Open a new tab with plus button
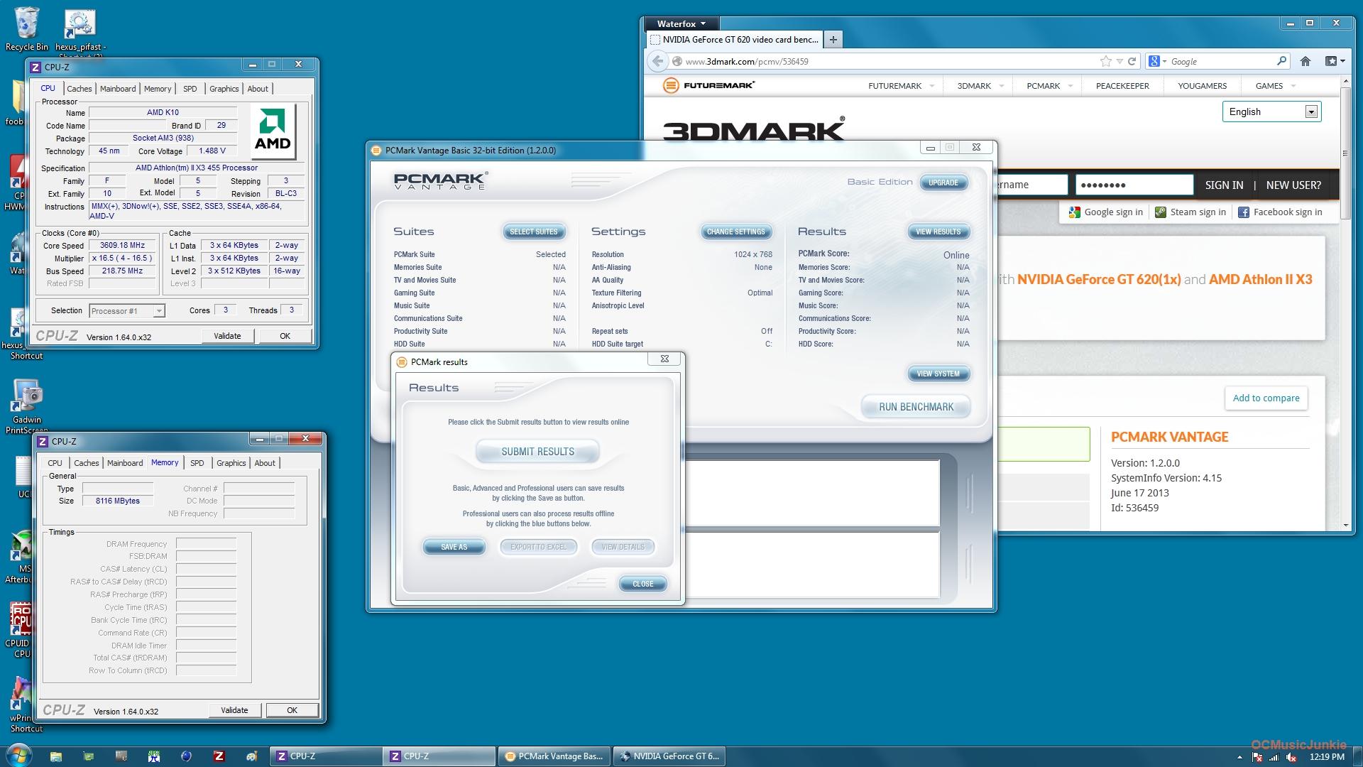This screenshot has width=1363, height=767. (833, 40)
